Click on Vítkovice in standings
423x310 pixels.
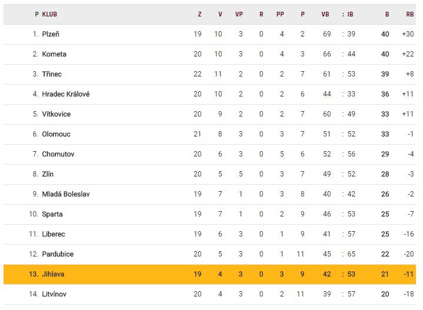[x=56, y=114]
